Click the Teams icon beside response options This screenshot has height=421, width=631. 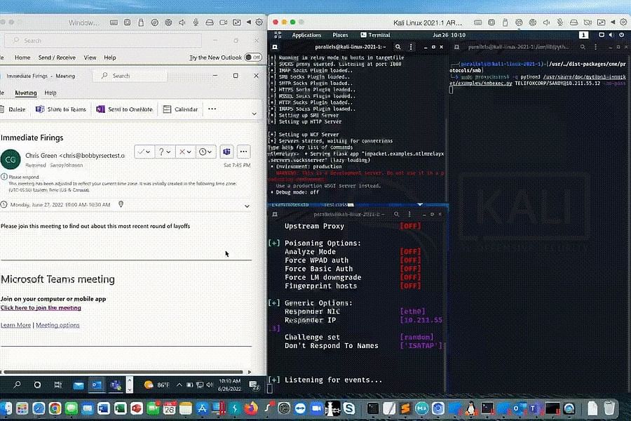click(x=227, y=152)
